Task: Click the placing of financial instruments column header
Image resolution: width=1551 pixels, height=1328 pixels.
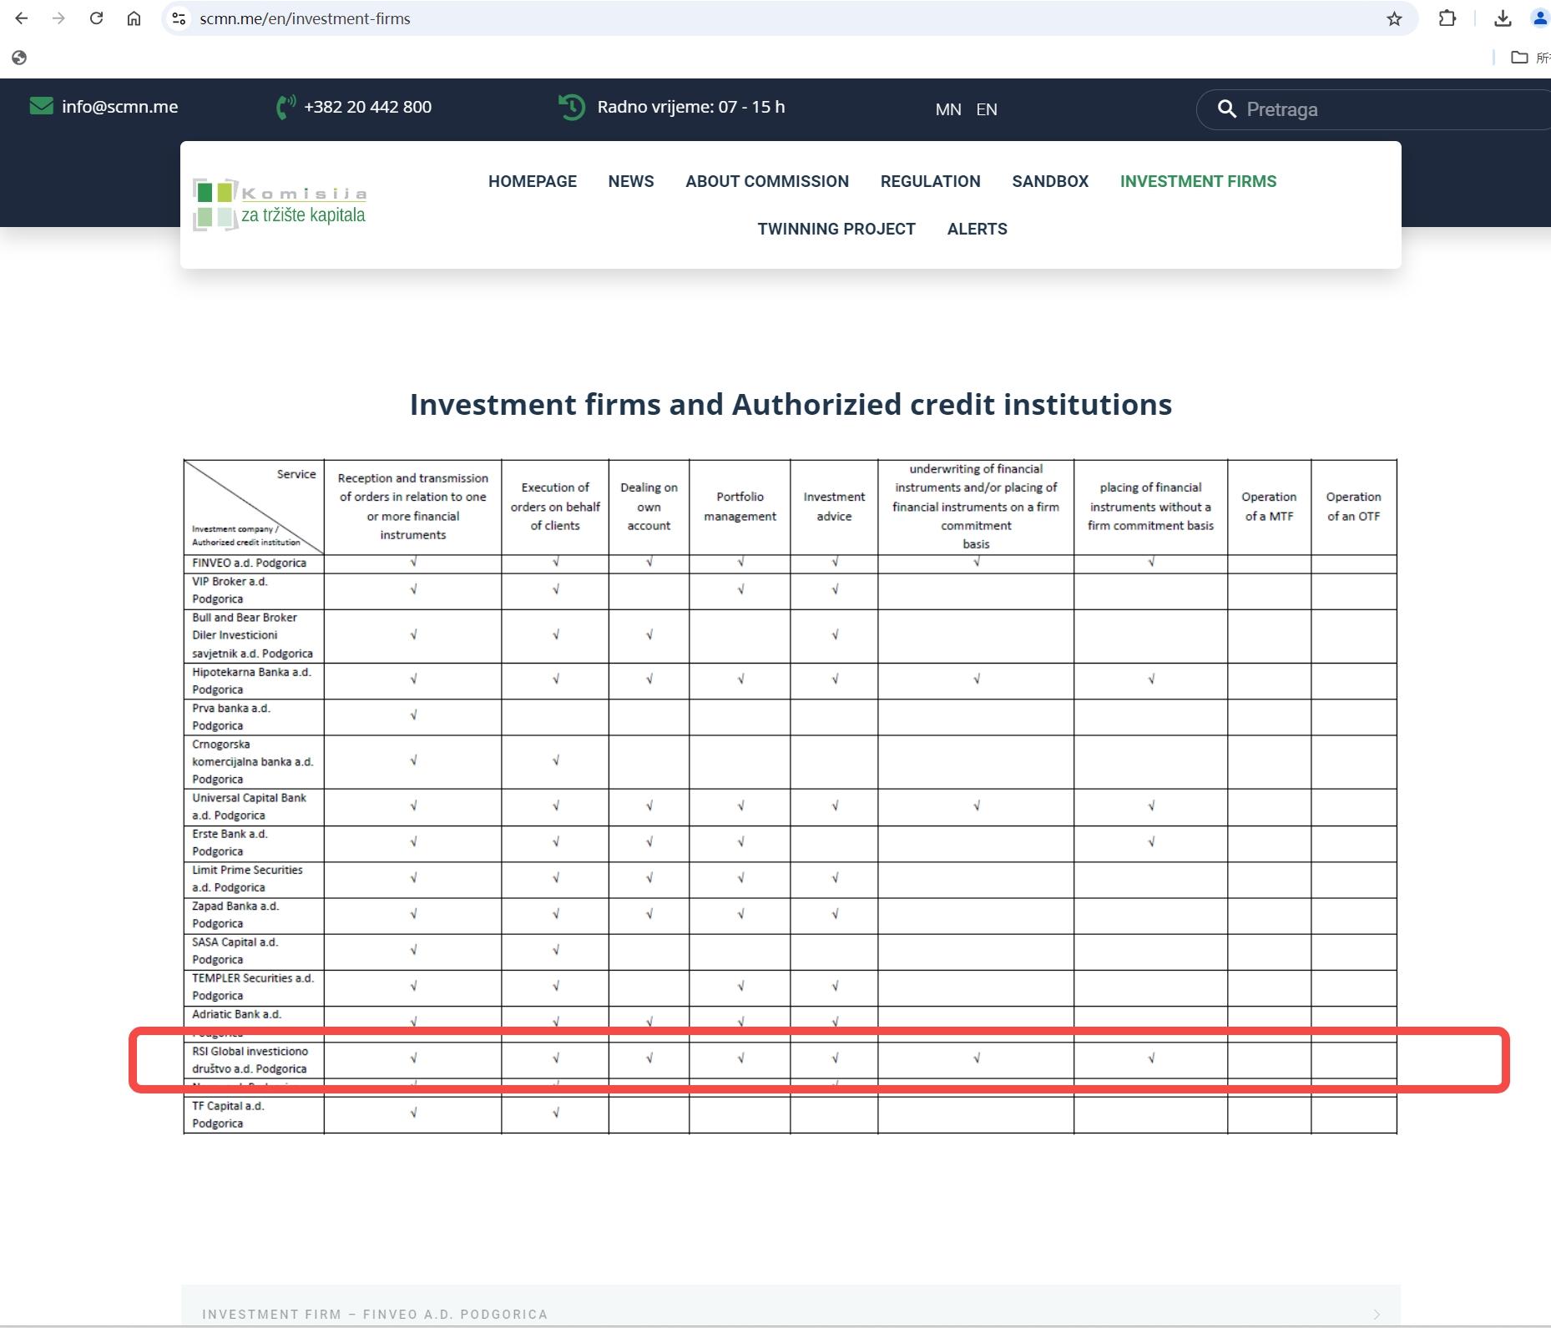Action: click(1150, 507)
